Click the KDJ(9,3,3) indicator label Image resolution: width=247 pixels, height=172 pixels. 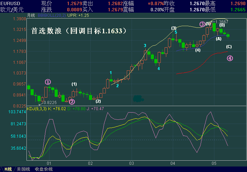coord(37,109)
